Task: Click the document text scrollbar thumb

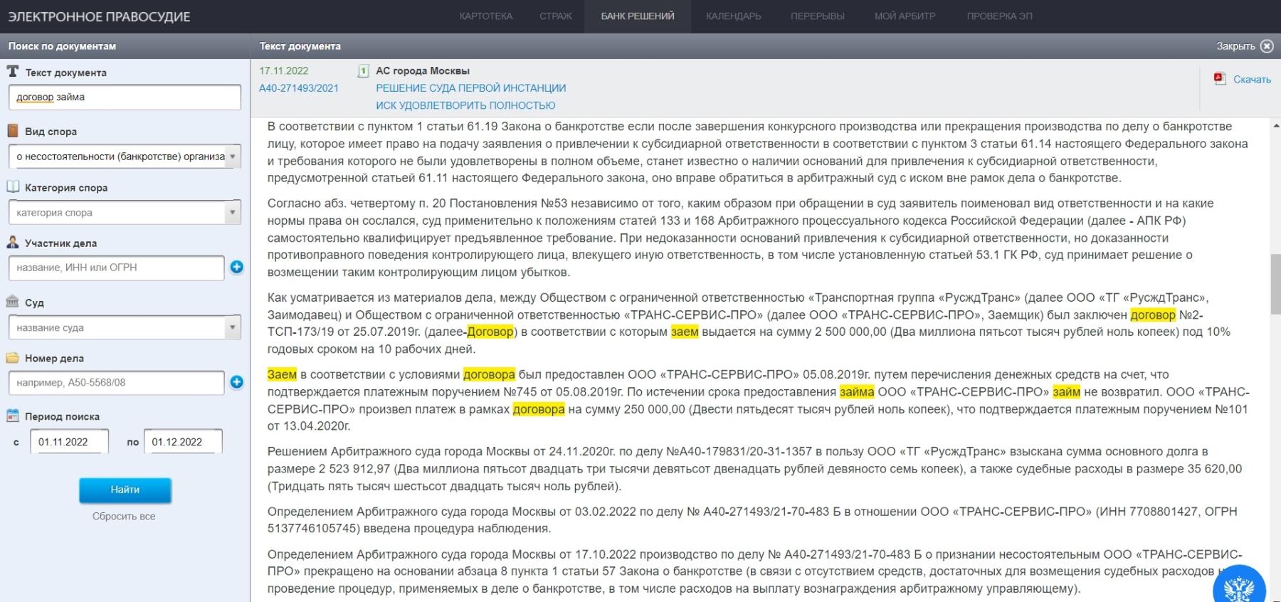Action: [x=1275, y=283]
